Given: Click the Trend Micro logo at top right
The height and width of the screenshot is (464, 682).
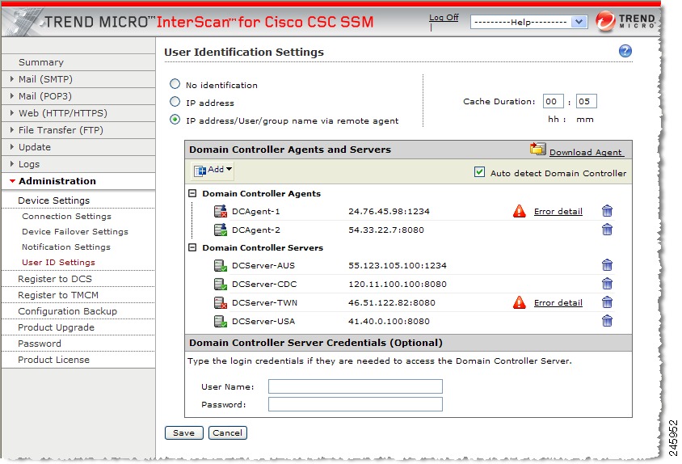Looking at the screenshot, I should click(625, 21).
